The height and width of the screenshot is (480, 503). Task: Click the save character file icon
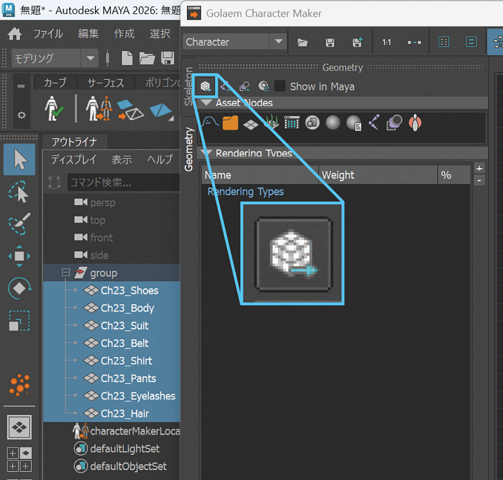pos(330,42)
